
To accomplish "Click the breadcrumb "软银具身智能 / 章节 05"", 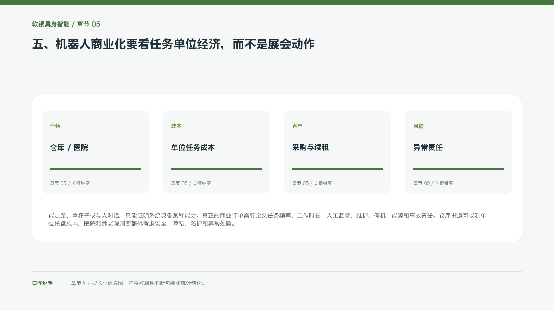I will 66,24.
